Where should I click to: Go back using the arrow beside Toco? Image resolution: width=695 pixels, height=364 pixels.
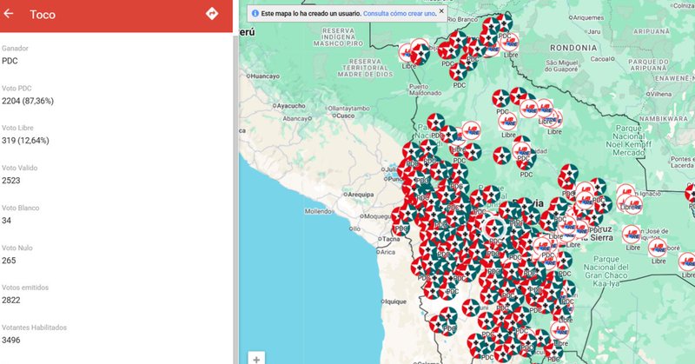(x=9, y=14)
